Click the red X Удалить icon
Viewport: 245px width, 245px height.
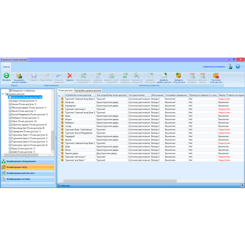click(70, 76)
